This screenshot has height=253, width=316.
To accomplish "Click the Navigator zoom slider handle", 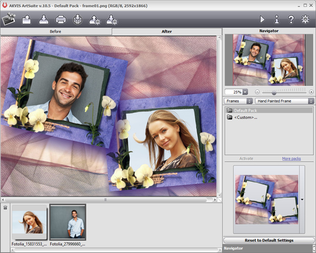I will pos(274,93).
